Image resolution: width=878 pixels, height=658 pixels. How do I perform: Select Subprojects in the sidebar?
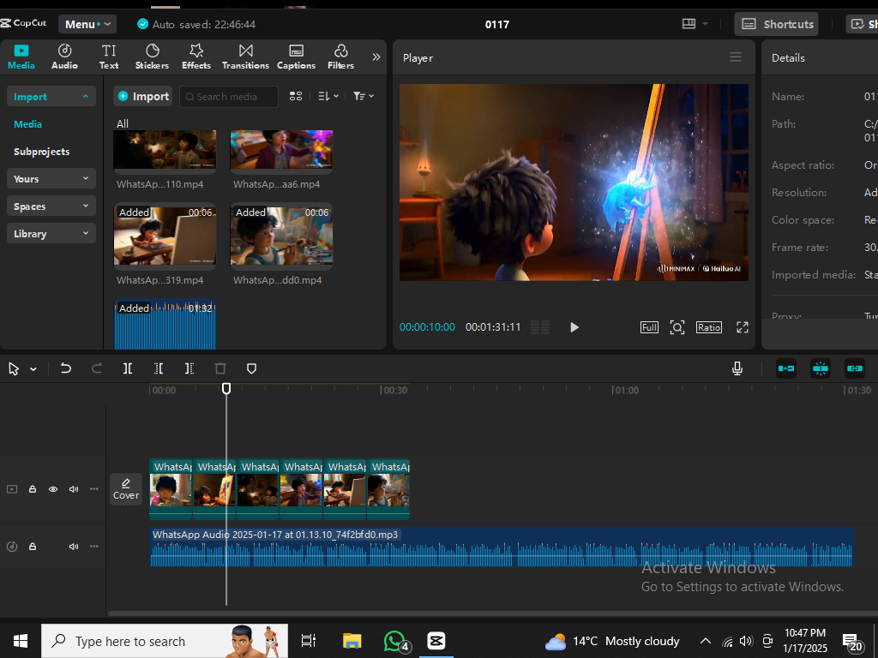pos(42,152)
